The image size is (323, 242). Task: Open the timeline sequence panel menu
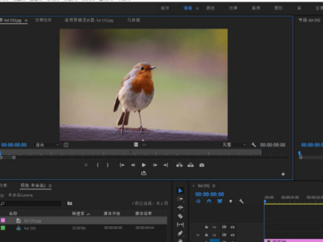214,186
